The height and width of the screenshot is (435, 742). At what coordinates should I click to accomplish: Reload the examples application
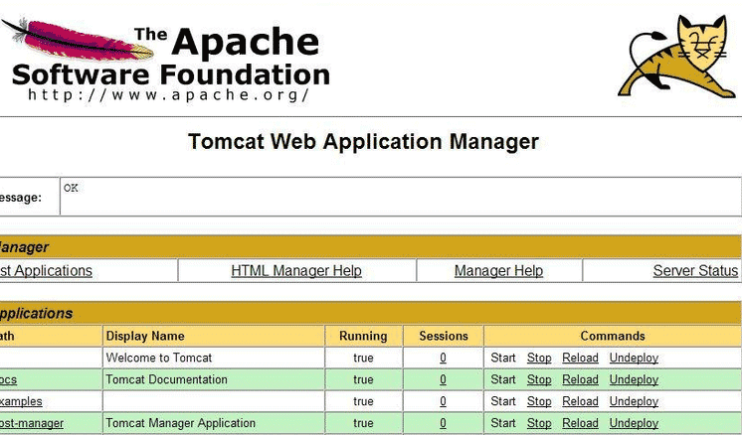click(x=580, y=401)
